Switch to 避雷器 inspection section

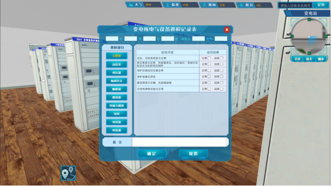(x=116, y=97)
